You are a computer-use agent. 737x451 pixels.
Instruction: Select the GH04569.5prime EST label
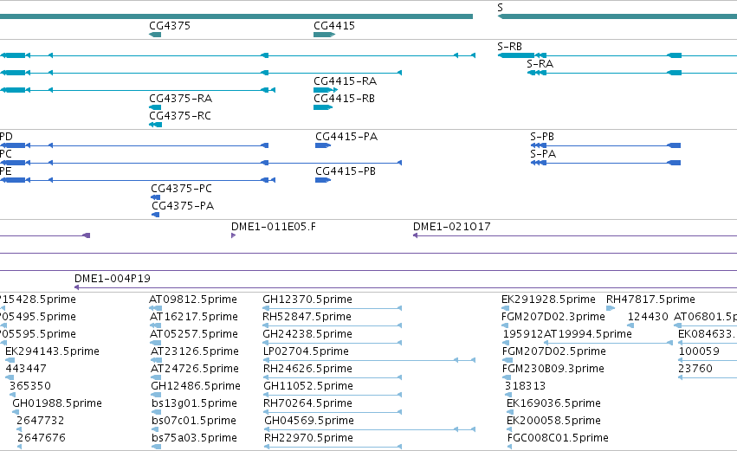click(x=309, y=422)
